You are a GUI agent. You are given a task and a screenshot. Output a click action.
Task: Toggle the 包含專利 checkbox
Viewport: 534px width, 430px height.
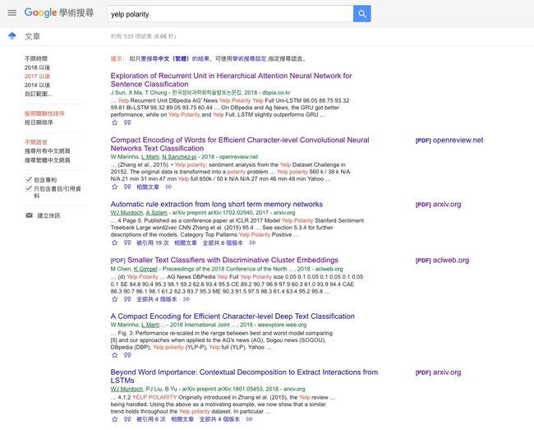(29, 179)
